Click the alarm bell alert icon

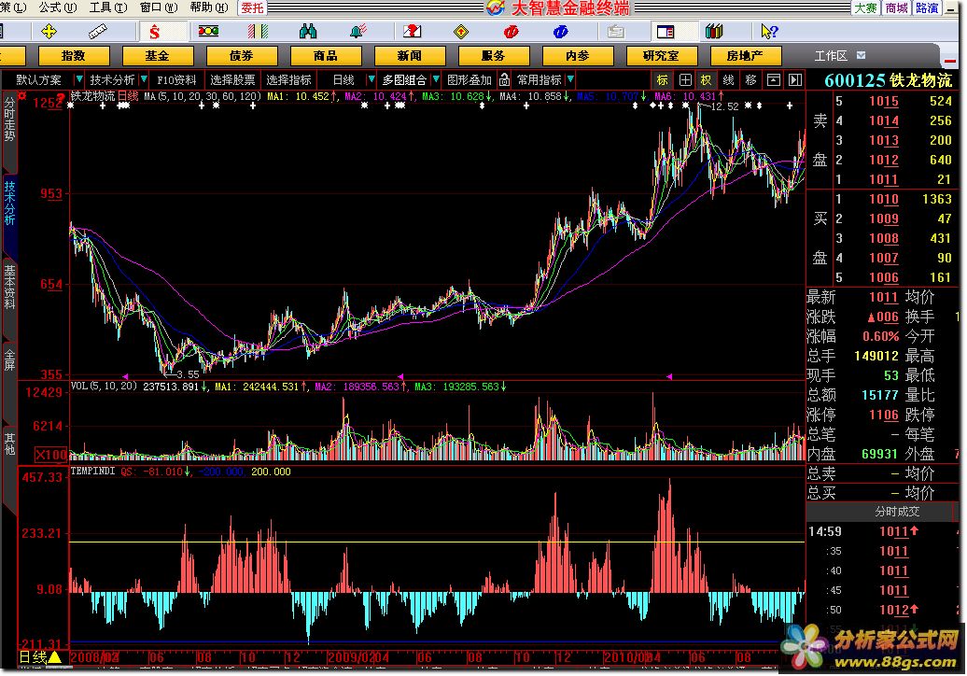click(x=357, y=31)
